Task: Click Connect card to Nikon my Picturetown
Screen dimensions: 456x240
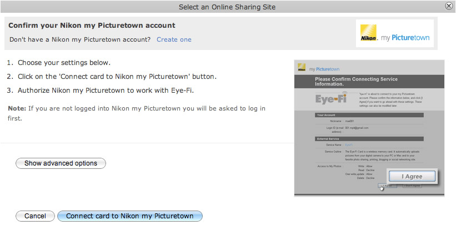Action: coord(130,216)
